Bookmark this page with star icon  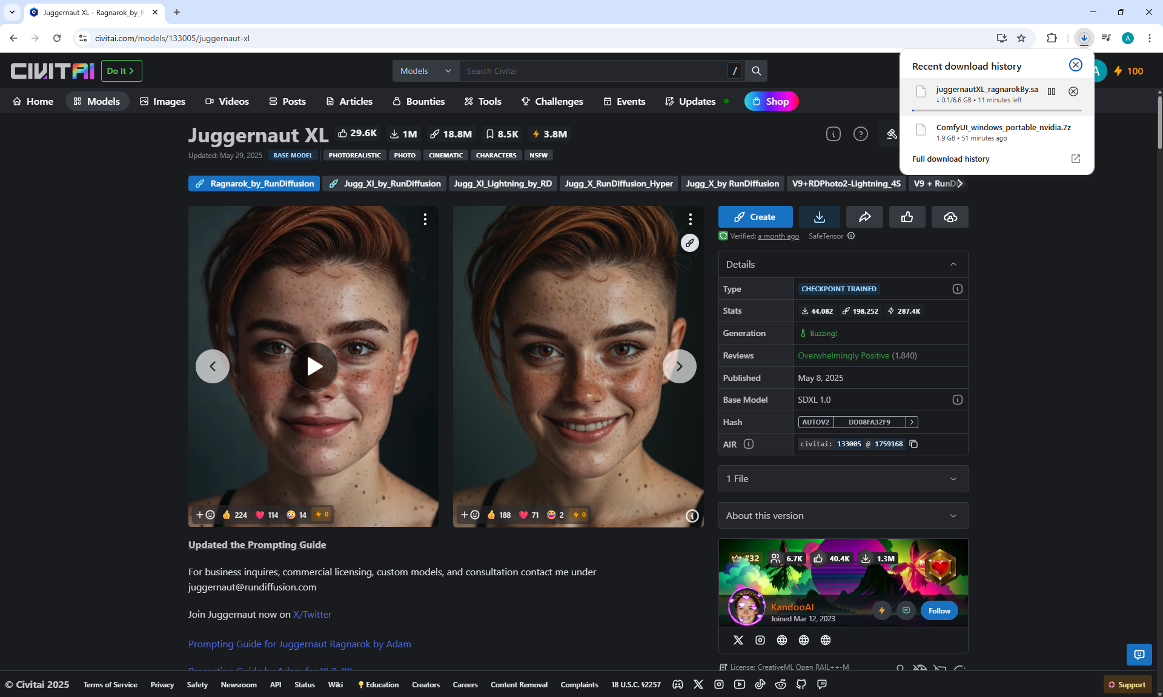pyautogui.click(x=1021, y=38)
